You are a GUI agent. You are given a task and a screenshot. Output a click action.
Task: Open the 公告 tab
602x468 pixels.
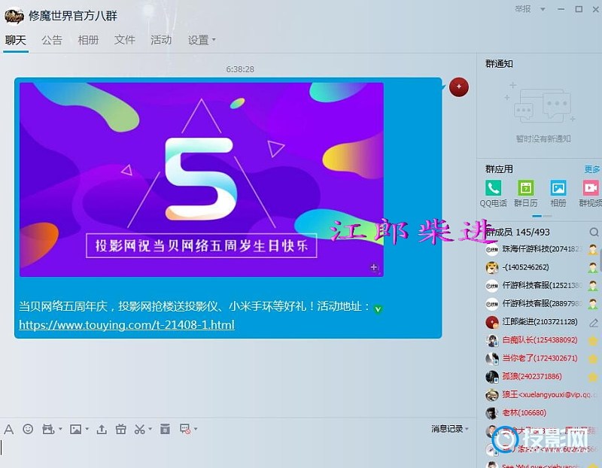(x=52, y=40)
